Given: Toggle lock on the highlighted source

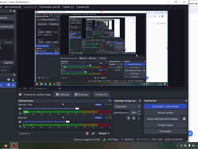Looking at the screenshot, I should (13, 85).
